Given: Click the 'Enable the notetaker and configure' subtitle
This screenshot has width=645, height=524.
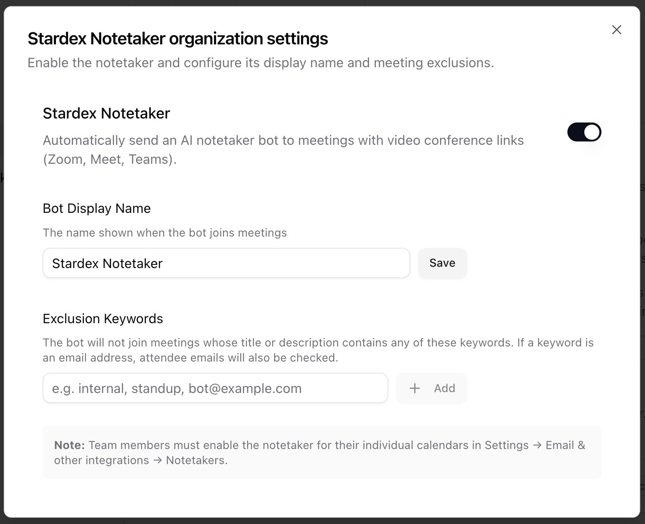Looking at the screenshot, I should click(x=260, y=63).
